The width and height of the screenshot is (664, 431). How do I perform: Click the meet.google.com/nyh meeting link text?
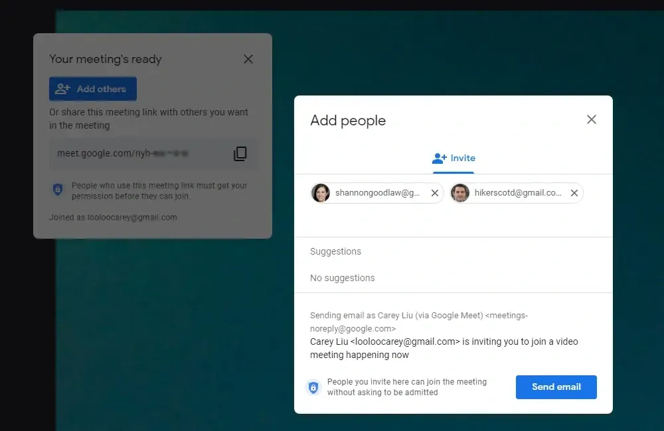click(123, 153)
